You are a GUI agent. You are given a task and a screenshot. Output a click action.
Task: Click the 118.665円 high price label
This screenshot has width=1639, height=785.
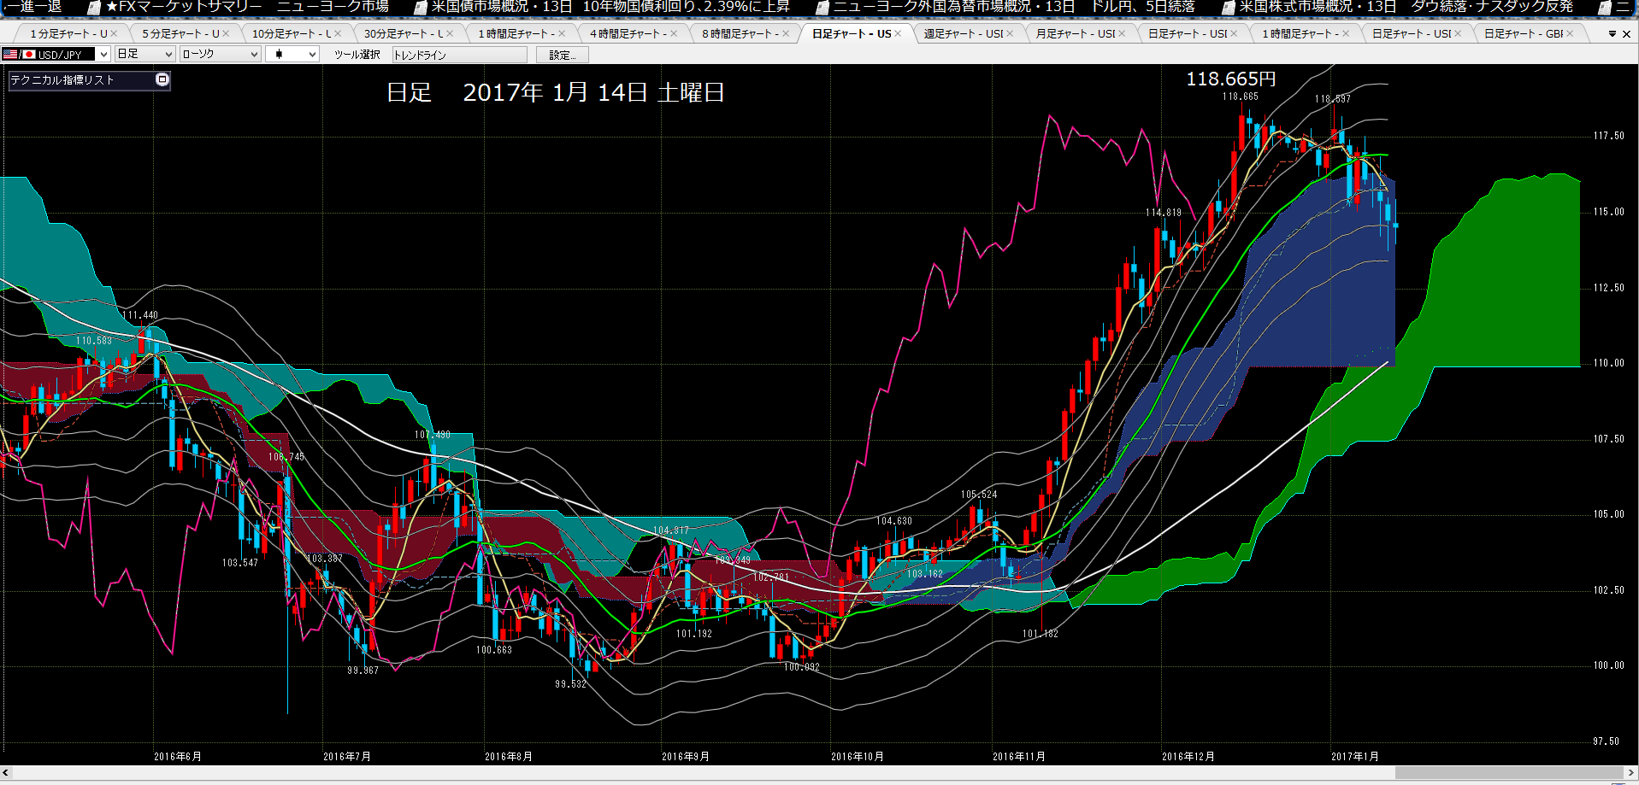(1230, 79)
